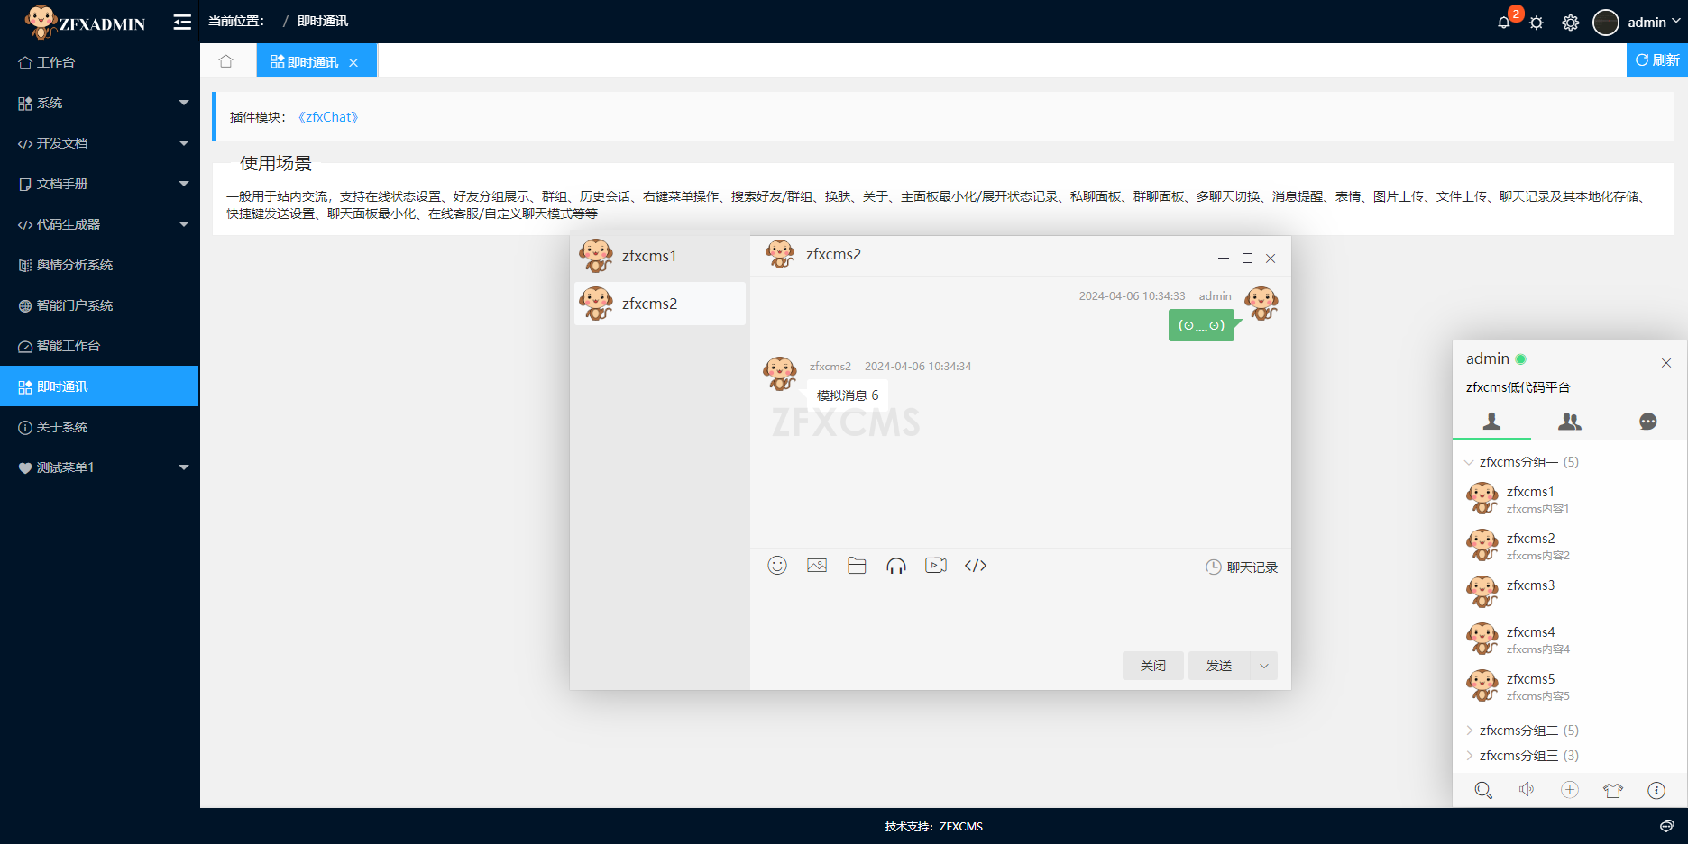
Task: Click the chat message input area
Action: pyautogui.click(x=1020, y=616)
